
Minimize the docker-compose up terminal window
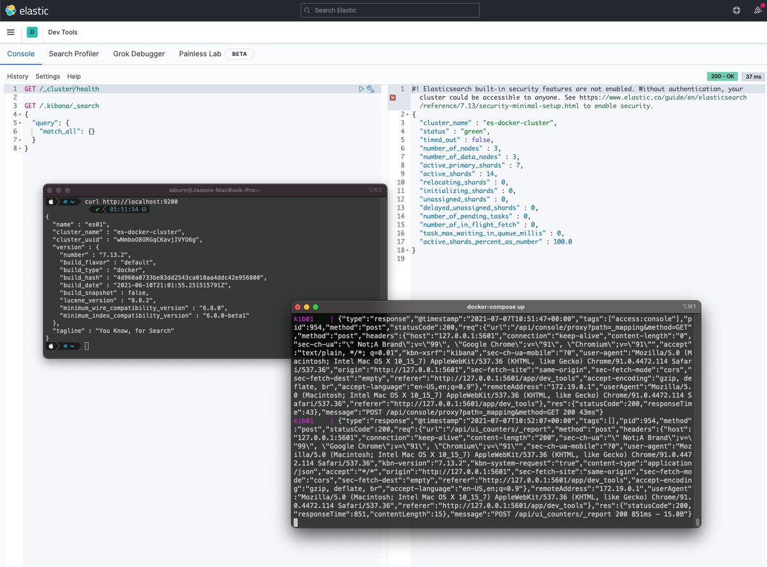[x=306, y=307]
